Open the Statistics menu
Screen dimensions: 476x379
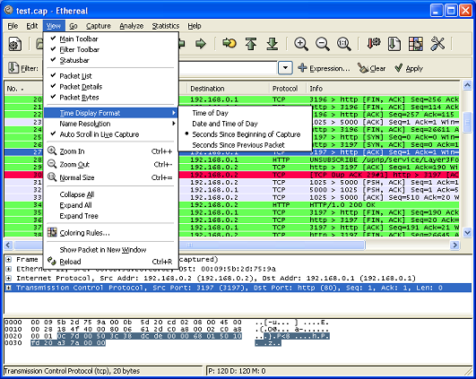coord(166,26)
